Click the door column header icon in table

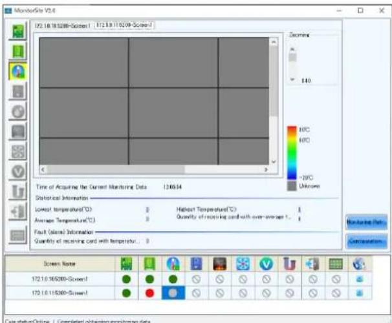coord(312,264)
